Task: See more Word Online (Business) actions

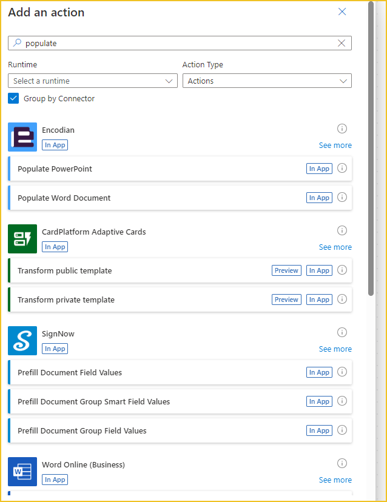Action: [x=335, y=480]
